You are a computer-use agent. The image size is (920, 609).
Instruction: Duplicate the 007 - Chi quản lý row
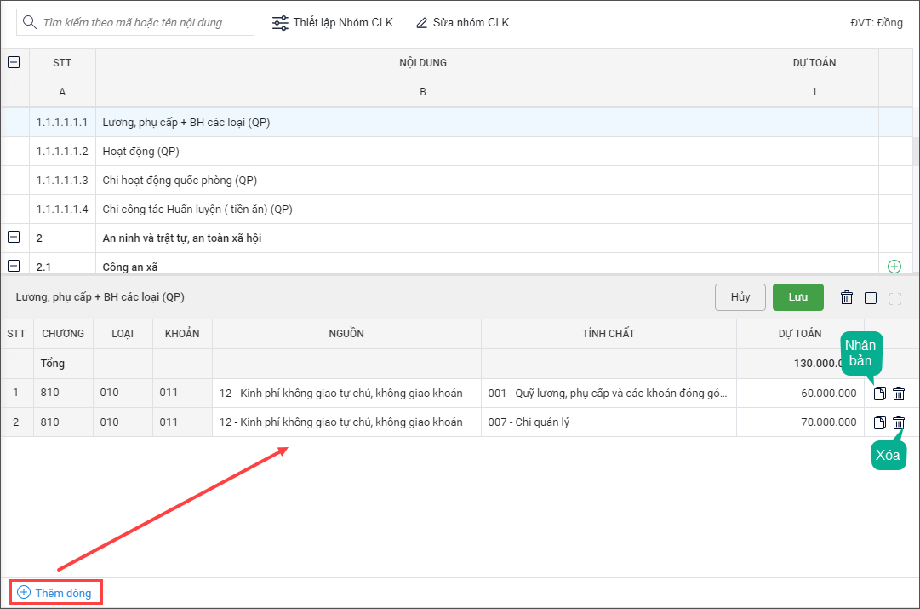[880, 422]
